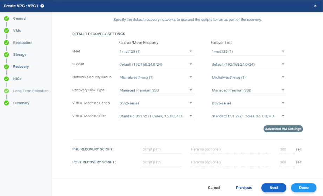323x196 pixels.
Task: Click the VMs step checkmark icon
Action: (x=6, y=31)
